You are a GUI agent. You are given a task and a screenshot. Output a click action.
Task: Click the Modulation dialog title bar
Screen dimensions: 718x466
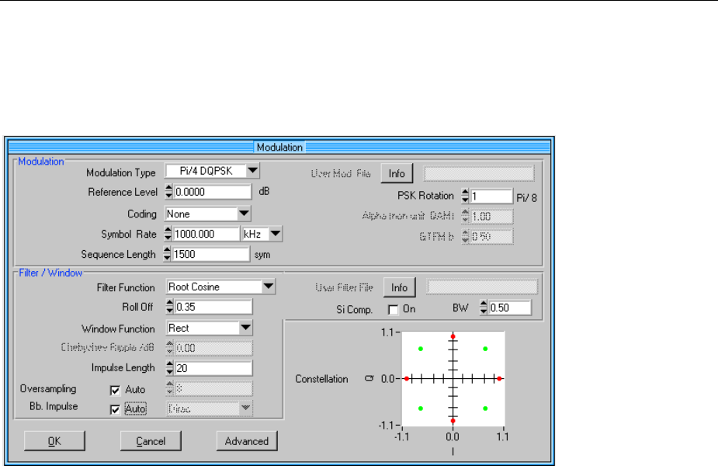pos(279,147)
